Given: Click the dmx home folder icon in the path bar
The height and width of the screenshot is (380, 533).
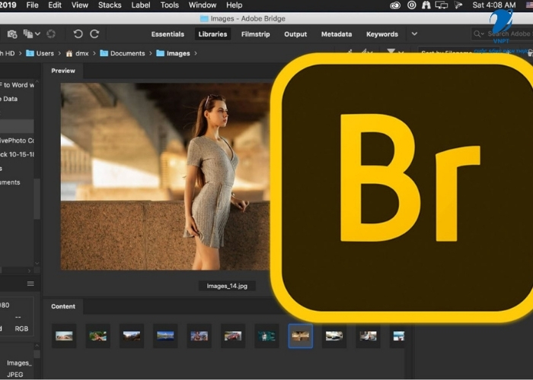Looking at the screenshot, I should (69, 53).
